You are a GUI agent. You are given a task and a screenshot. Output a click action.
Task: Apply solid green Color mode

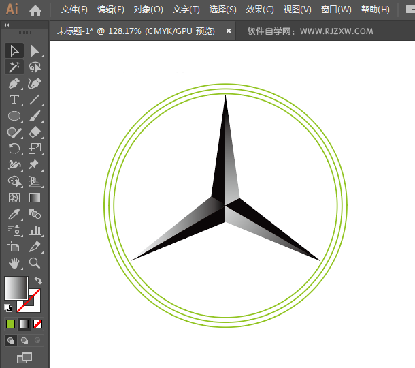coord(10,324)
